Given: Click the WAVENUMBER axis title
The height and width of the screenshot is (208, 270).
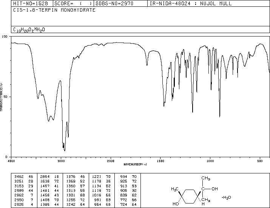Looking at the screenshot, I should [135, 164].
